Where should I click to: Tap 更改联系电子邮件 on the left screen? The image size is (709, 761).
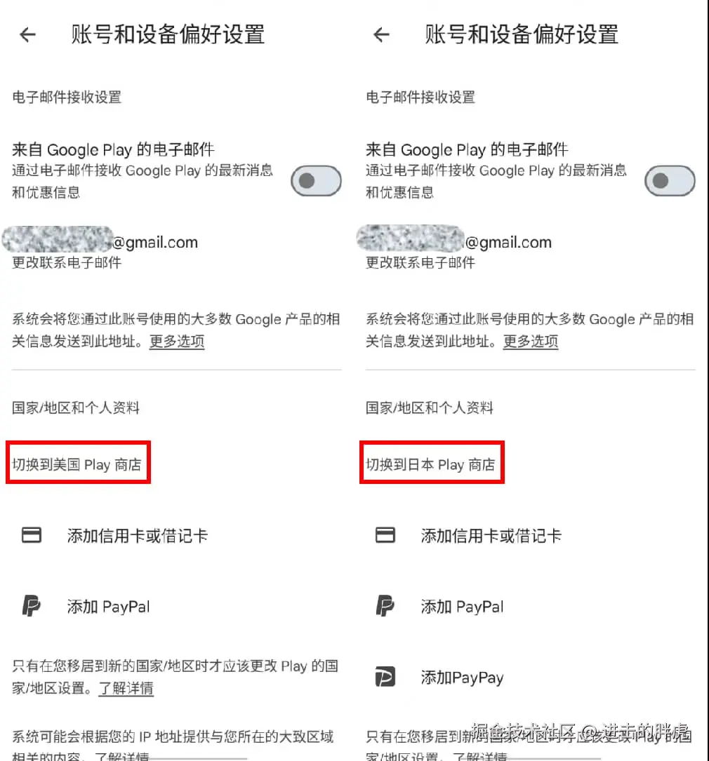pyautogui.click(x=67, y=262)
